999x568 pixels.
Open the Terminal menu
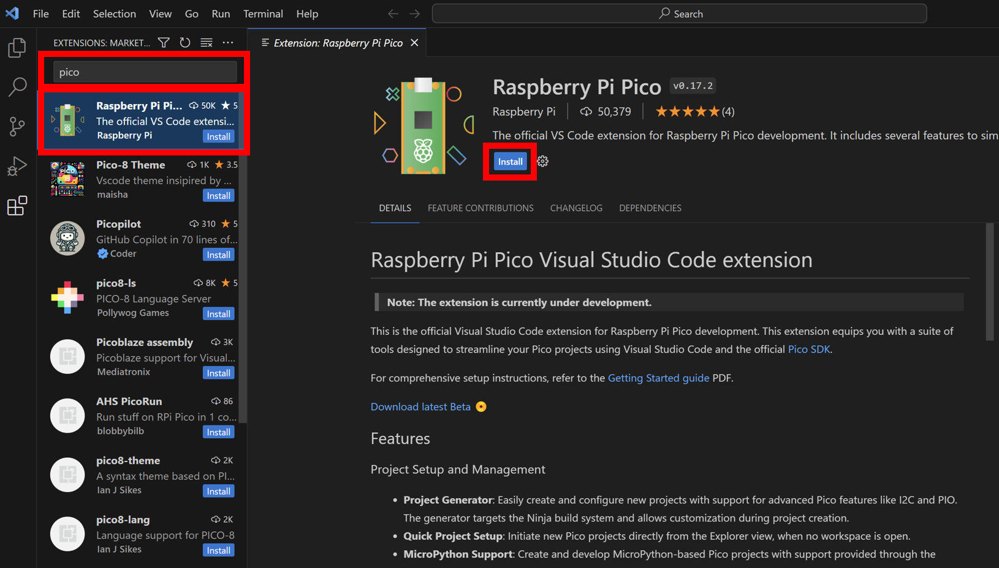262,13
